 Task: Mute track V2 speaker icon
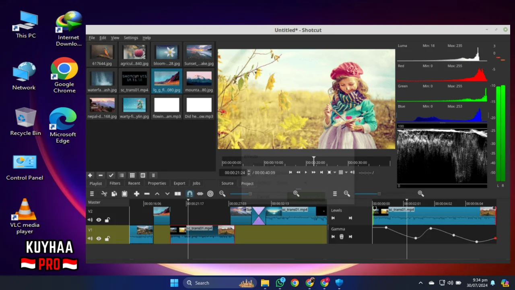click(x=90, y=220)
